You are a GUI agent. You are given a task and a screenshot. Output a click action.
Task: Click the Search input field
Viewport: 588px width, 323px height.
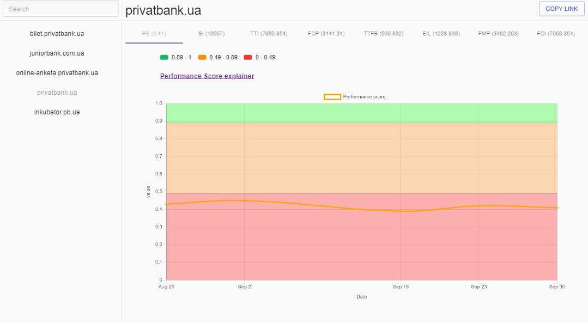point(60,9)
